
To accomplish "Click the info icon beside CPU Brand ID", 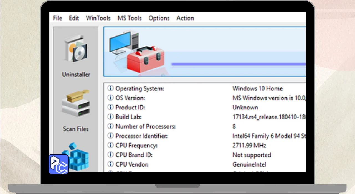I will coord(111,155).
